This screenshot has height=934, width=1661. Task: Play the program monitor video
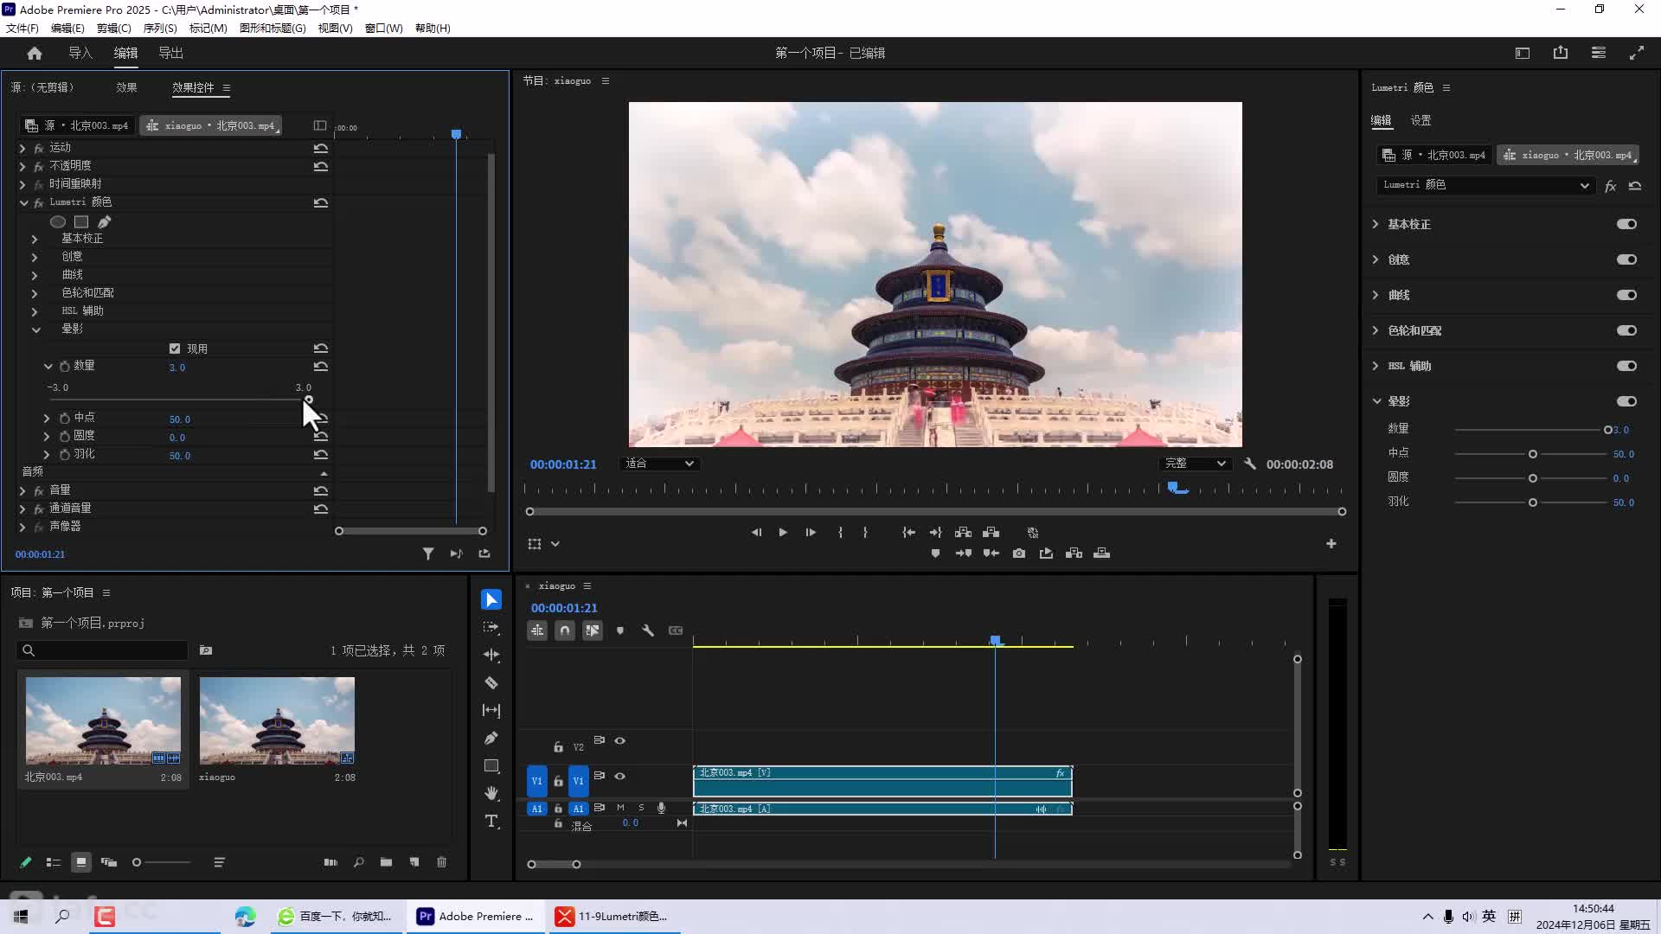[783, 533]
